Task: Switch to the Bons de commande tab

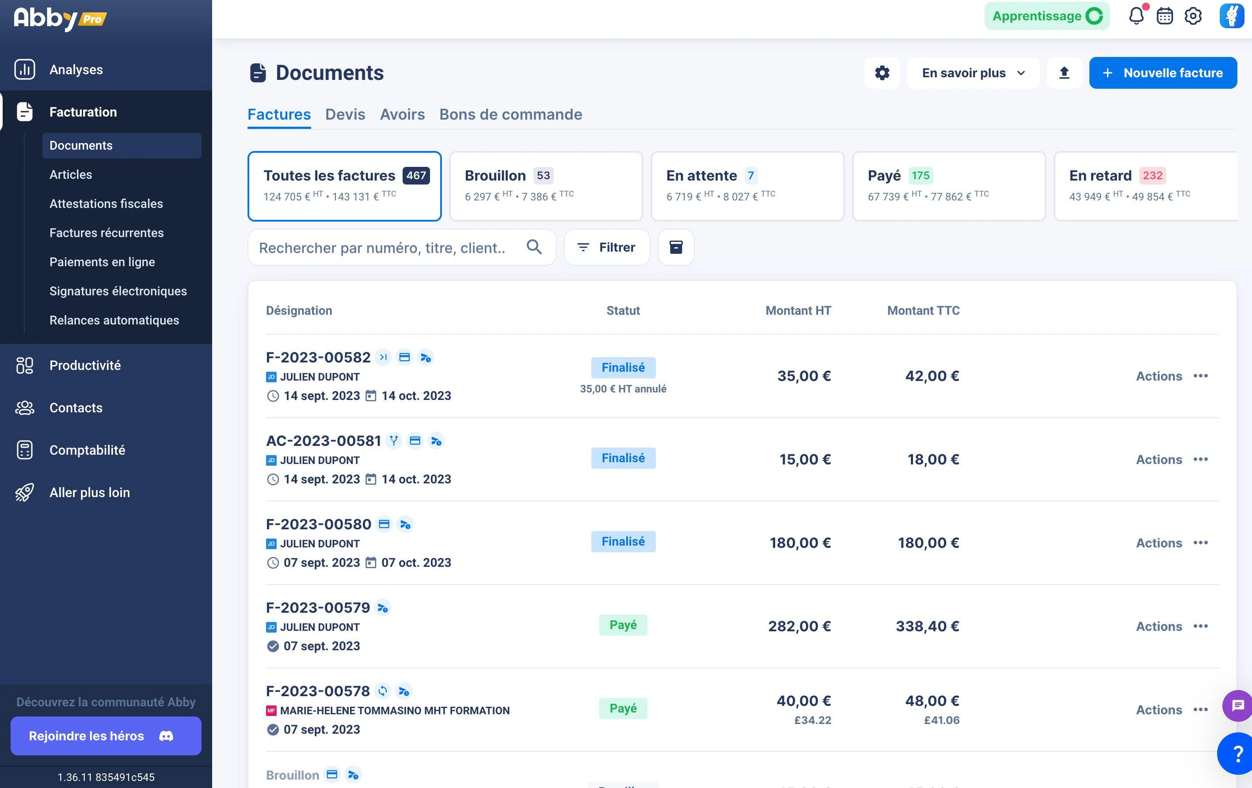Action: [510, 114]
